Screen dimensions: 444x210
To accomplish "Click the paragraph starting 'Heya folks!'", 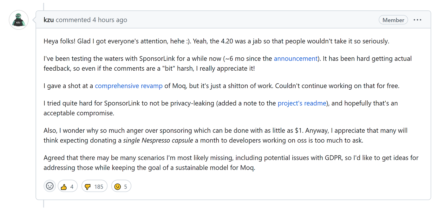I will coord(216,41).
